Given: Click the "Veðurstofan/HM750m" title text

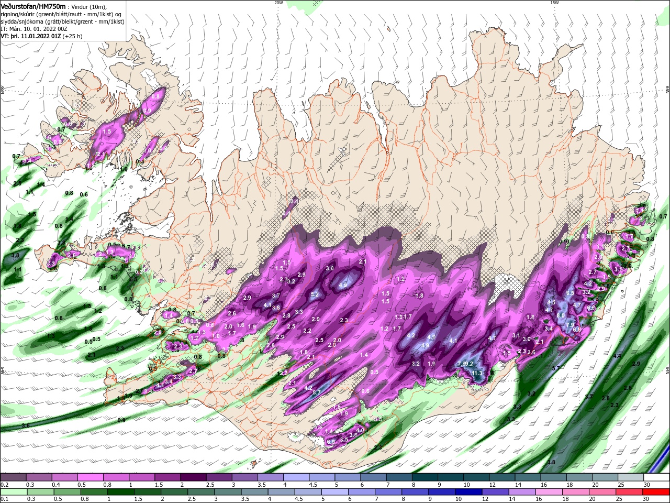Looking at the screenshot, I should tap(33, 6).
